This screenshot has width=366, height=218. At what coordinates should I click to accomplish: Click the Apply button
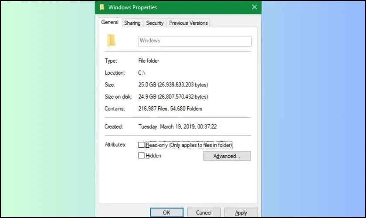pyautogui.click(x=241, y=212)
